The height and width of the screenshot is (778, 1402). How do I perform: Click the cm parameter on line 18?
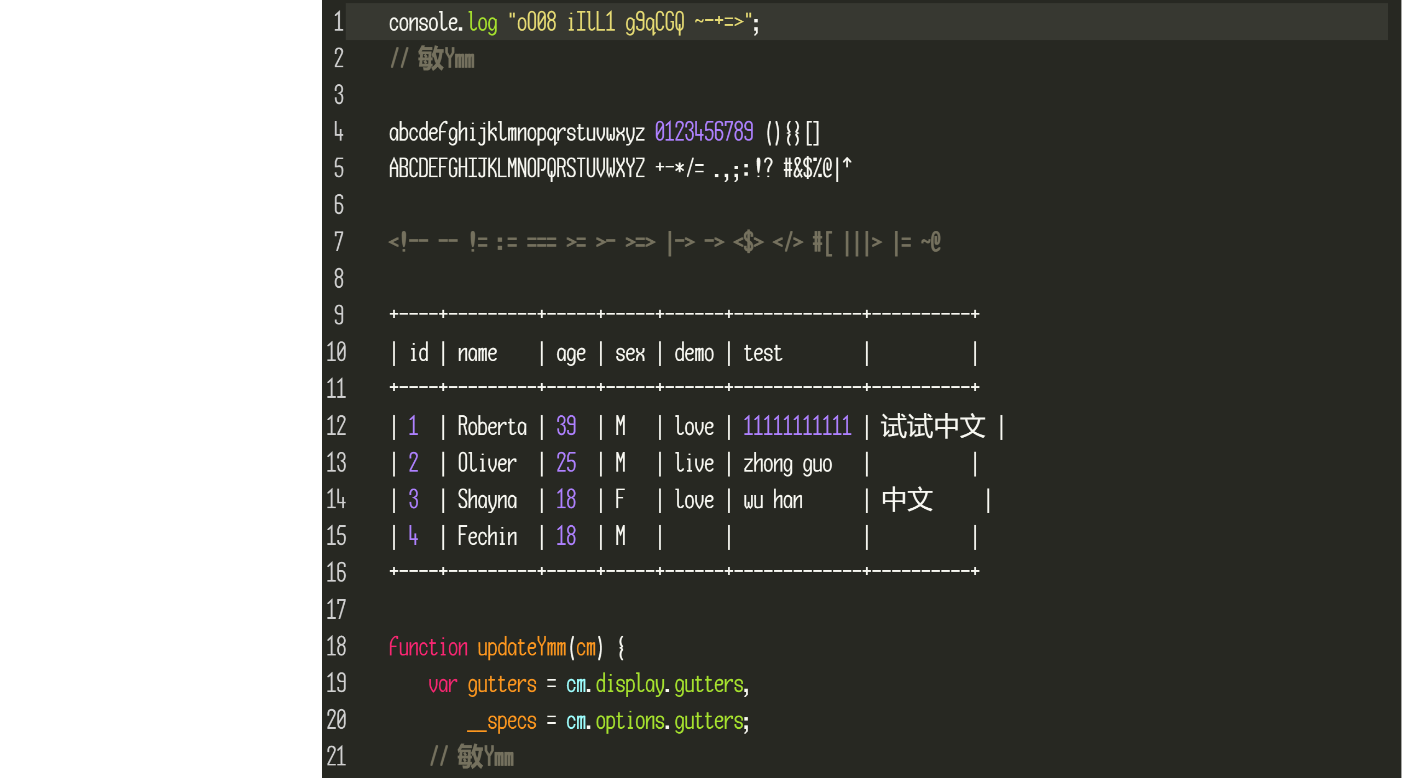tap(586, 647)
